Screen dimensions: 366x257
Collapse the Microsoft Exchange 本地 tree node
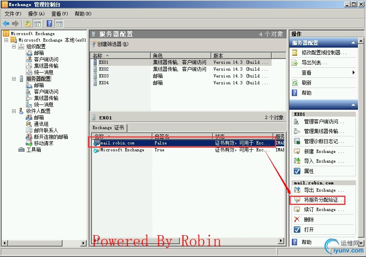coord(6,40)
